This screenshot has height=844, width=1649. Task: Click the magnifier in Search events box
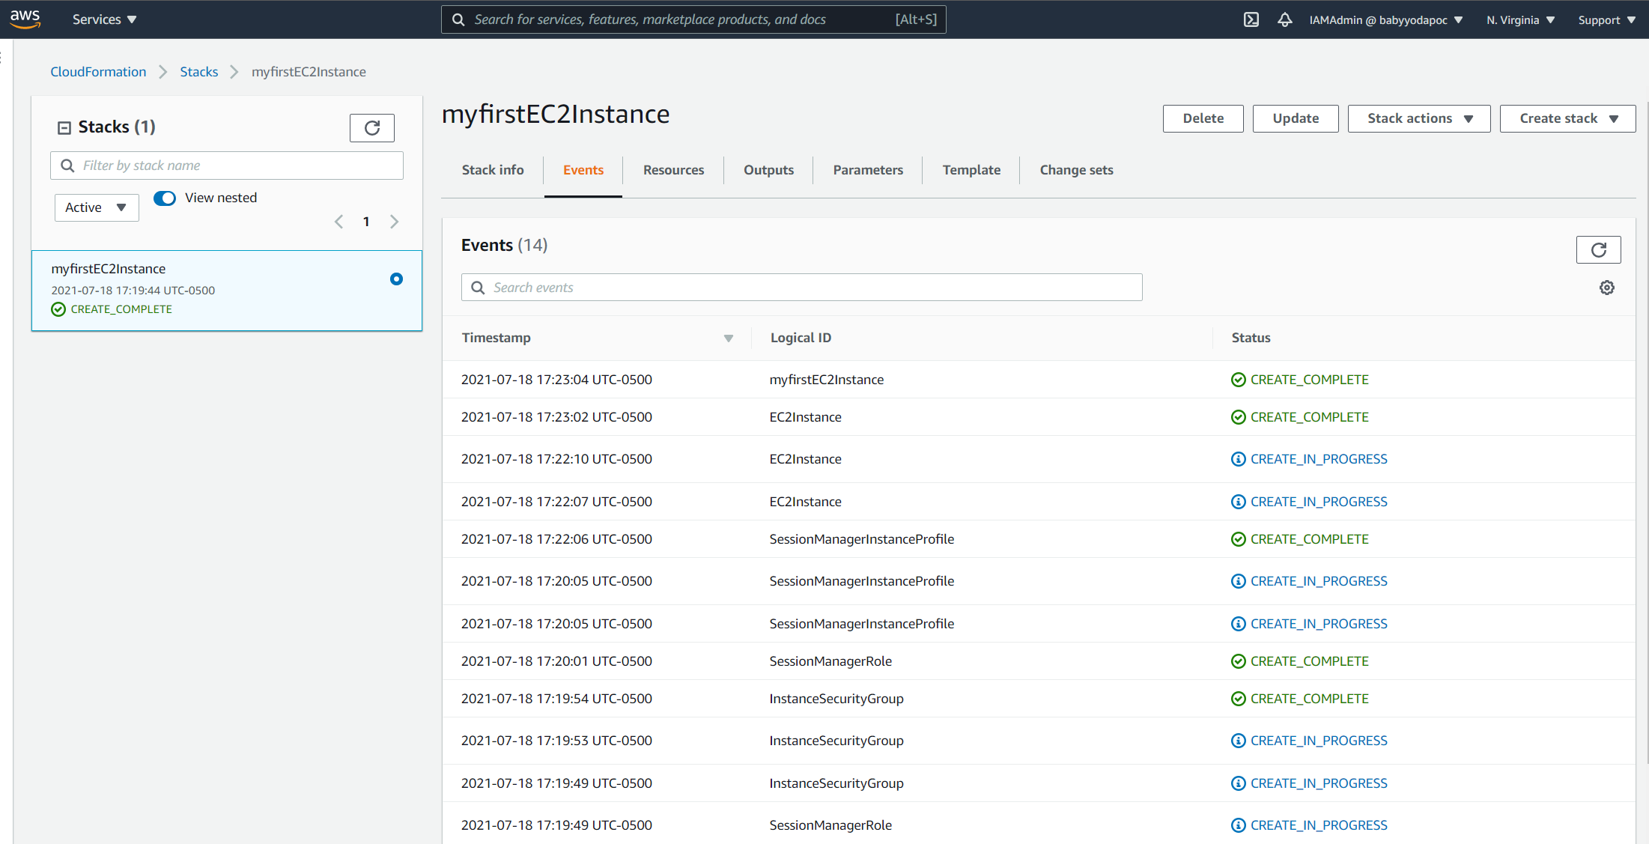point(478,288)
